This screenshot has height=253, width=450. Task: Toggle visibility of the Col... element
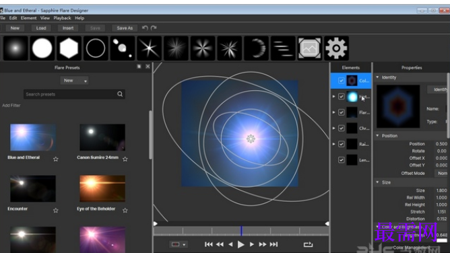click(342, 81)
